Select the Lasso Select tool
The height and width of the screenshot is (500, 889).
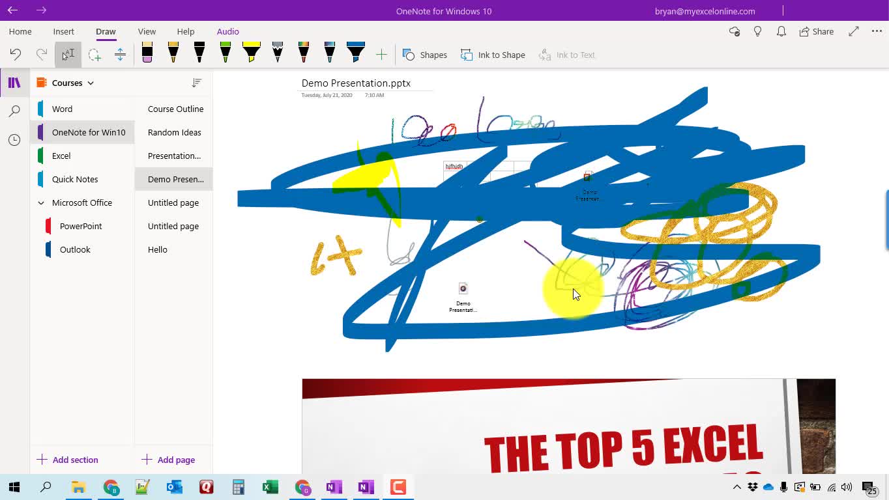click(95, 55)
